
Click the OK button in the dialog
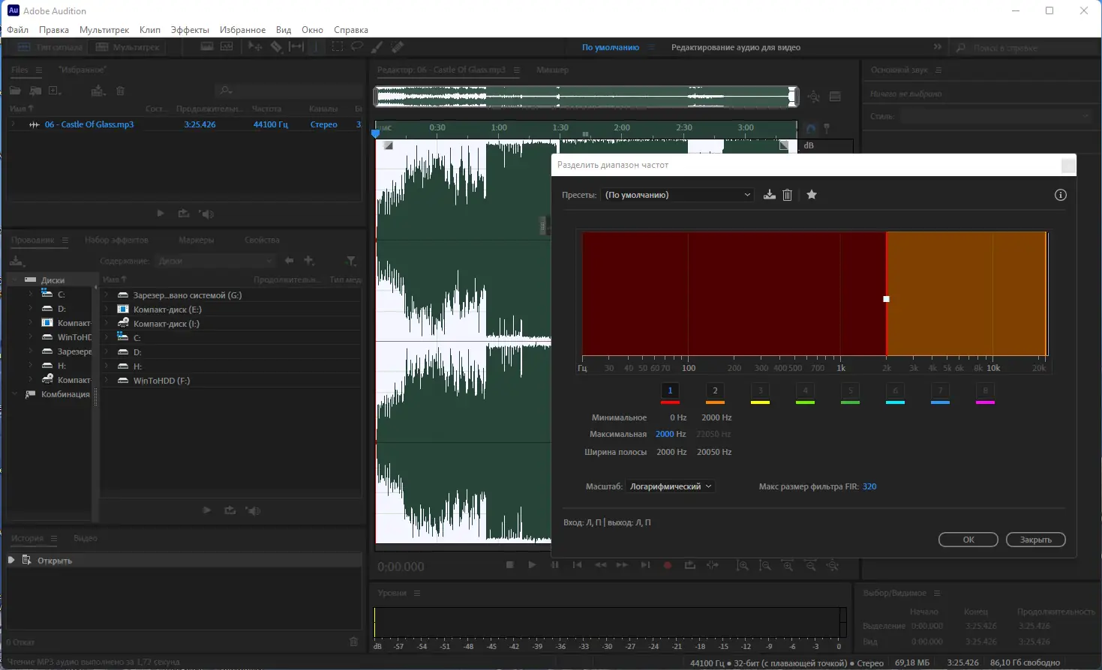click(968, 540)
